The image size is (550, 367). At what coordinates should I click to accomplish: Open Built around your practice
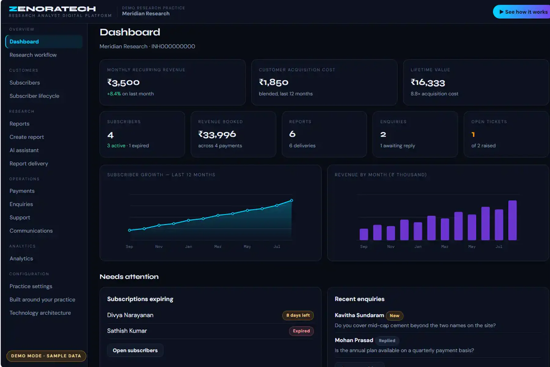point(42,299)
